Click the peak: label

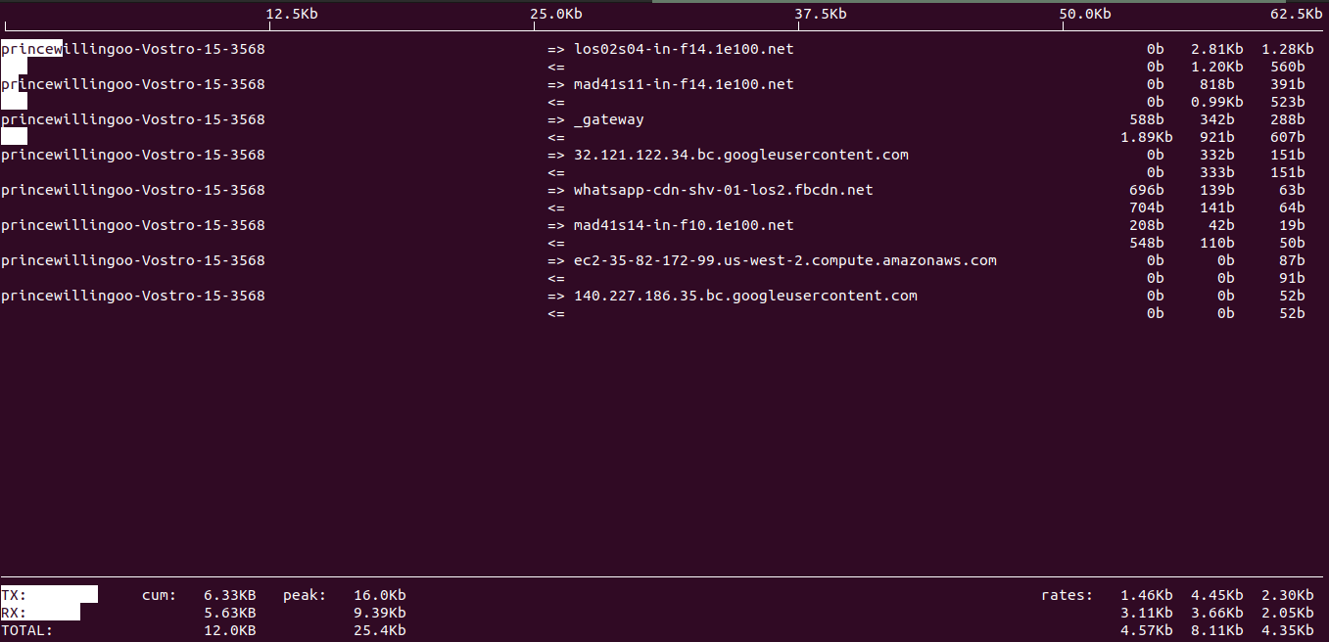(305, 595)
